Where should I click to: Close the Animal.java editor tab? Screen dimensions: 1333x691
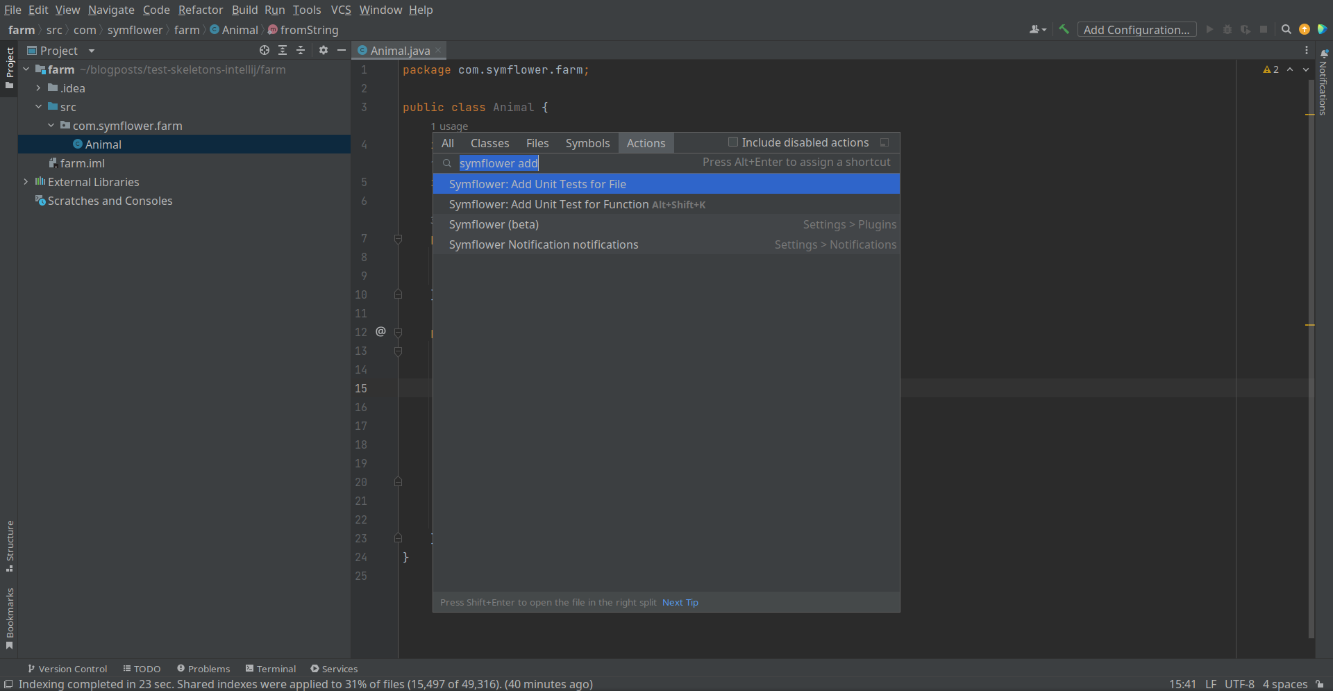(438, 51)
